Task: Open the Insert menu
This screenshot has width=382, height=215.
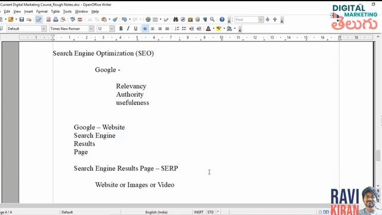Action: coord(29,11)
